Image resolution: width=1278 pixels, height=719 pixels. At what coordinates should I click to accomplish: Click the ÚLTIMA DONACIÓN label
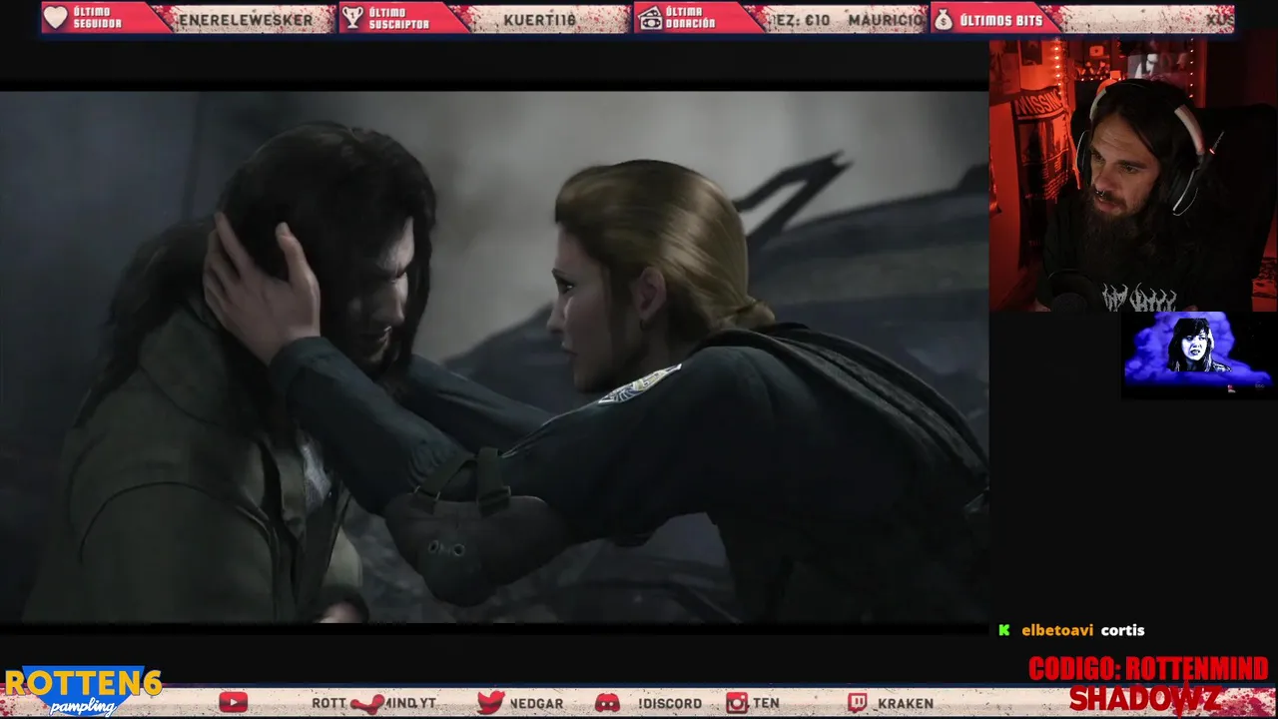(692, 19)
